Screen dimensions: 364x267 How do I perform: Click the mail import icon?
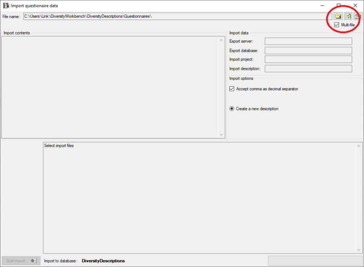(x=358, y=16)
